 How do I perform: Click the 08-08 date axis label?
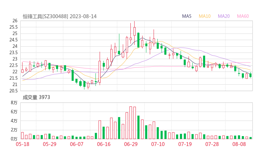coord(239,144)
